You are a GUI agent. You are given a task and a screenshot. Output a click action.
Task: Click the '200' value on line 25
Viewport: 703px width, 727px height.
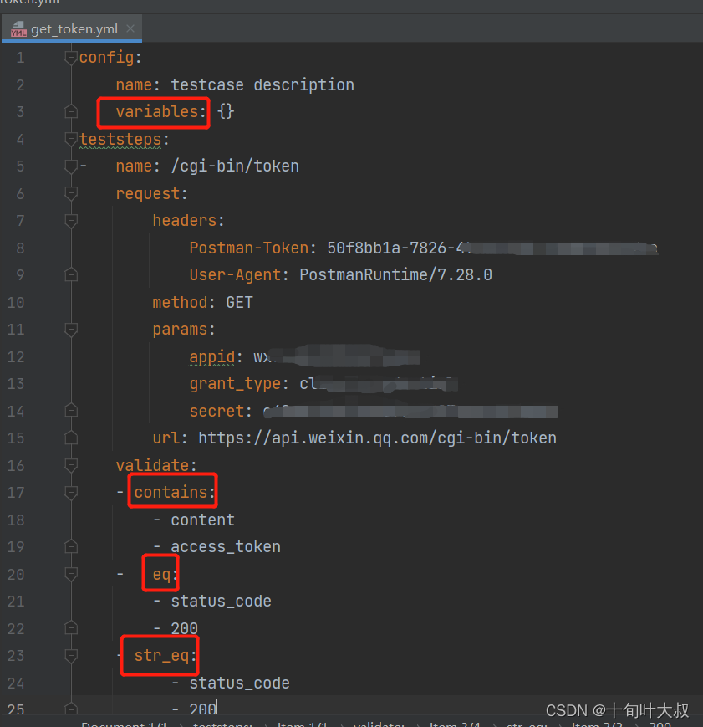[202, 709]
